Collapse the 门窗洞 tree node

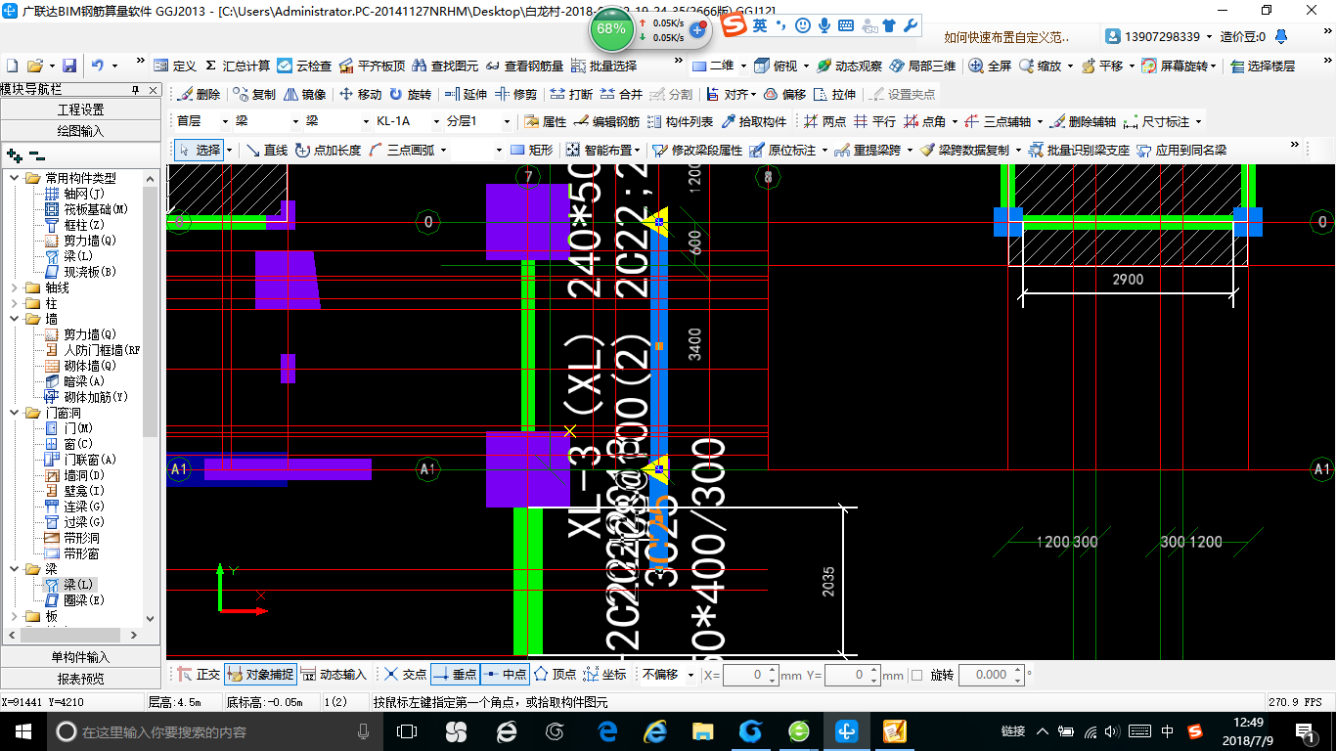14,413
